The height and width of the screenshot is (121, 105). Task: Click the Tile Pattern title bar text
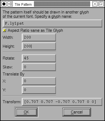(x=23, y=4)
